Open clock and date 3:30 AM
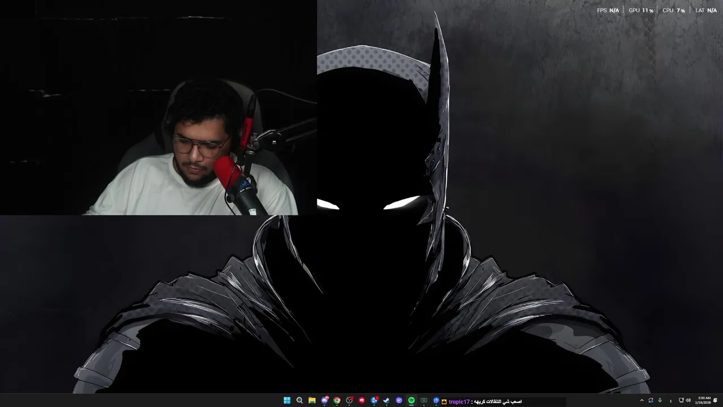The height and width of the screenshot is (407, 723). [x=704, y=400]
